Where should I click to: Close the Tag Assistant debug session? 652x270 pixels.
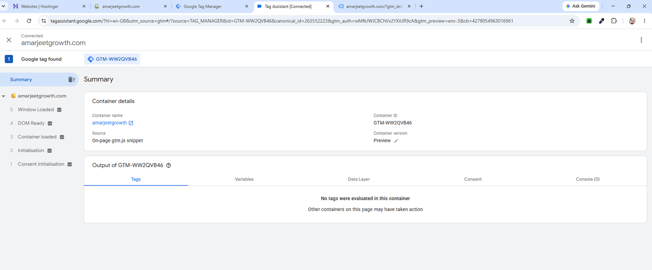point(9,40)
